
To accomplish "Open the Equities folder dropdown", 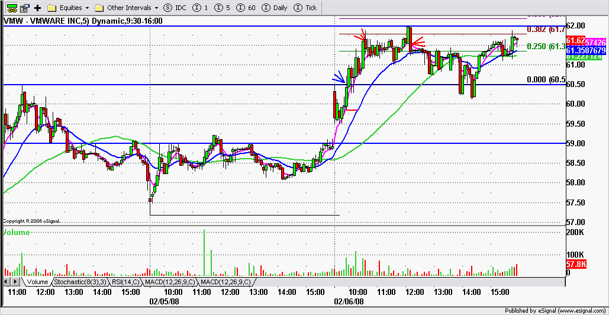I will (x=86, y=8).
